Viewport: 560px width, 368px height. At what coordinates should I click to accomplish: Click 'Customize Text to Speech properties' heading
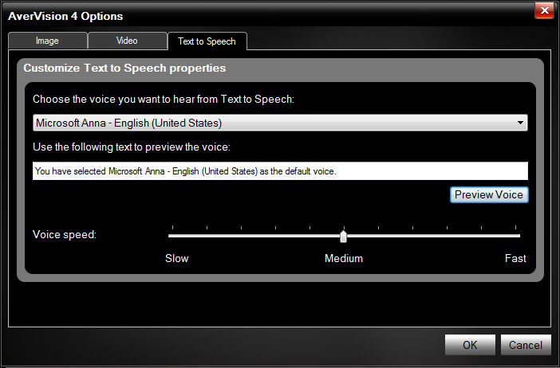(x=124, y=69)
